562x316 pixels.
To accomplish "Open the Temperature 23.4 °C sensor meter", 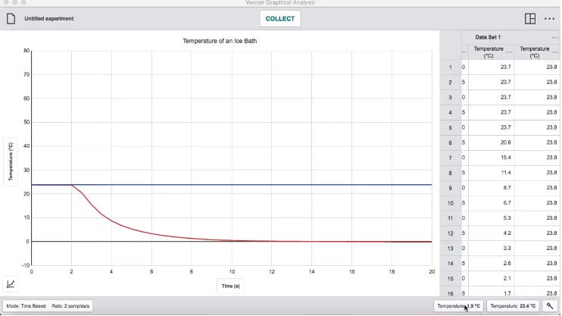I will pyautogui.click(x=513, y=306).
